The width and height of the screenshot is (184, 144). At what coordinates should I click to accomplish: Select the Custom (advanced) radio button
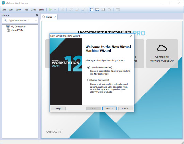(x=89, y=80)
